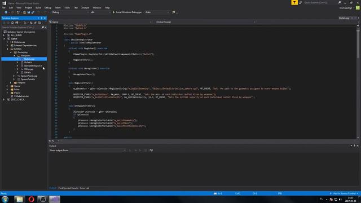
Task: Select CMakeLists.txt in Solution Explorer
Action: pyautogui.click(x=21, y=96)
